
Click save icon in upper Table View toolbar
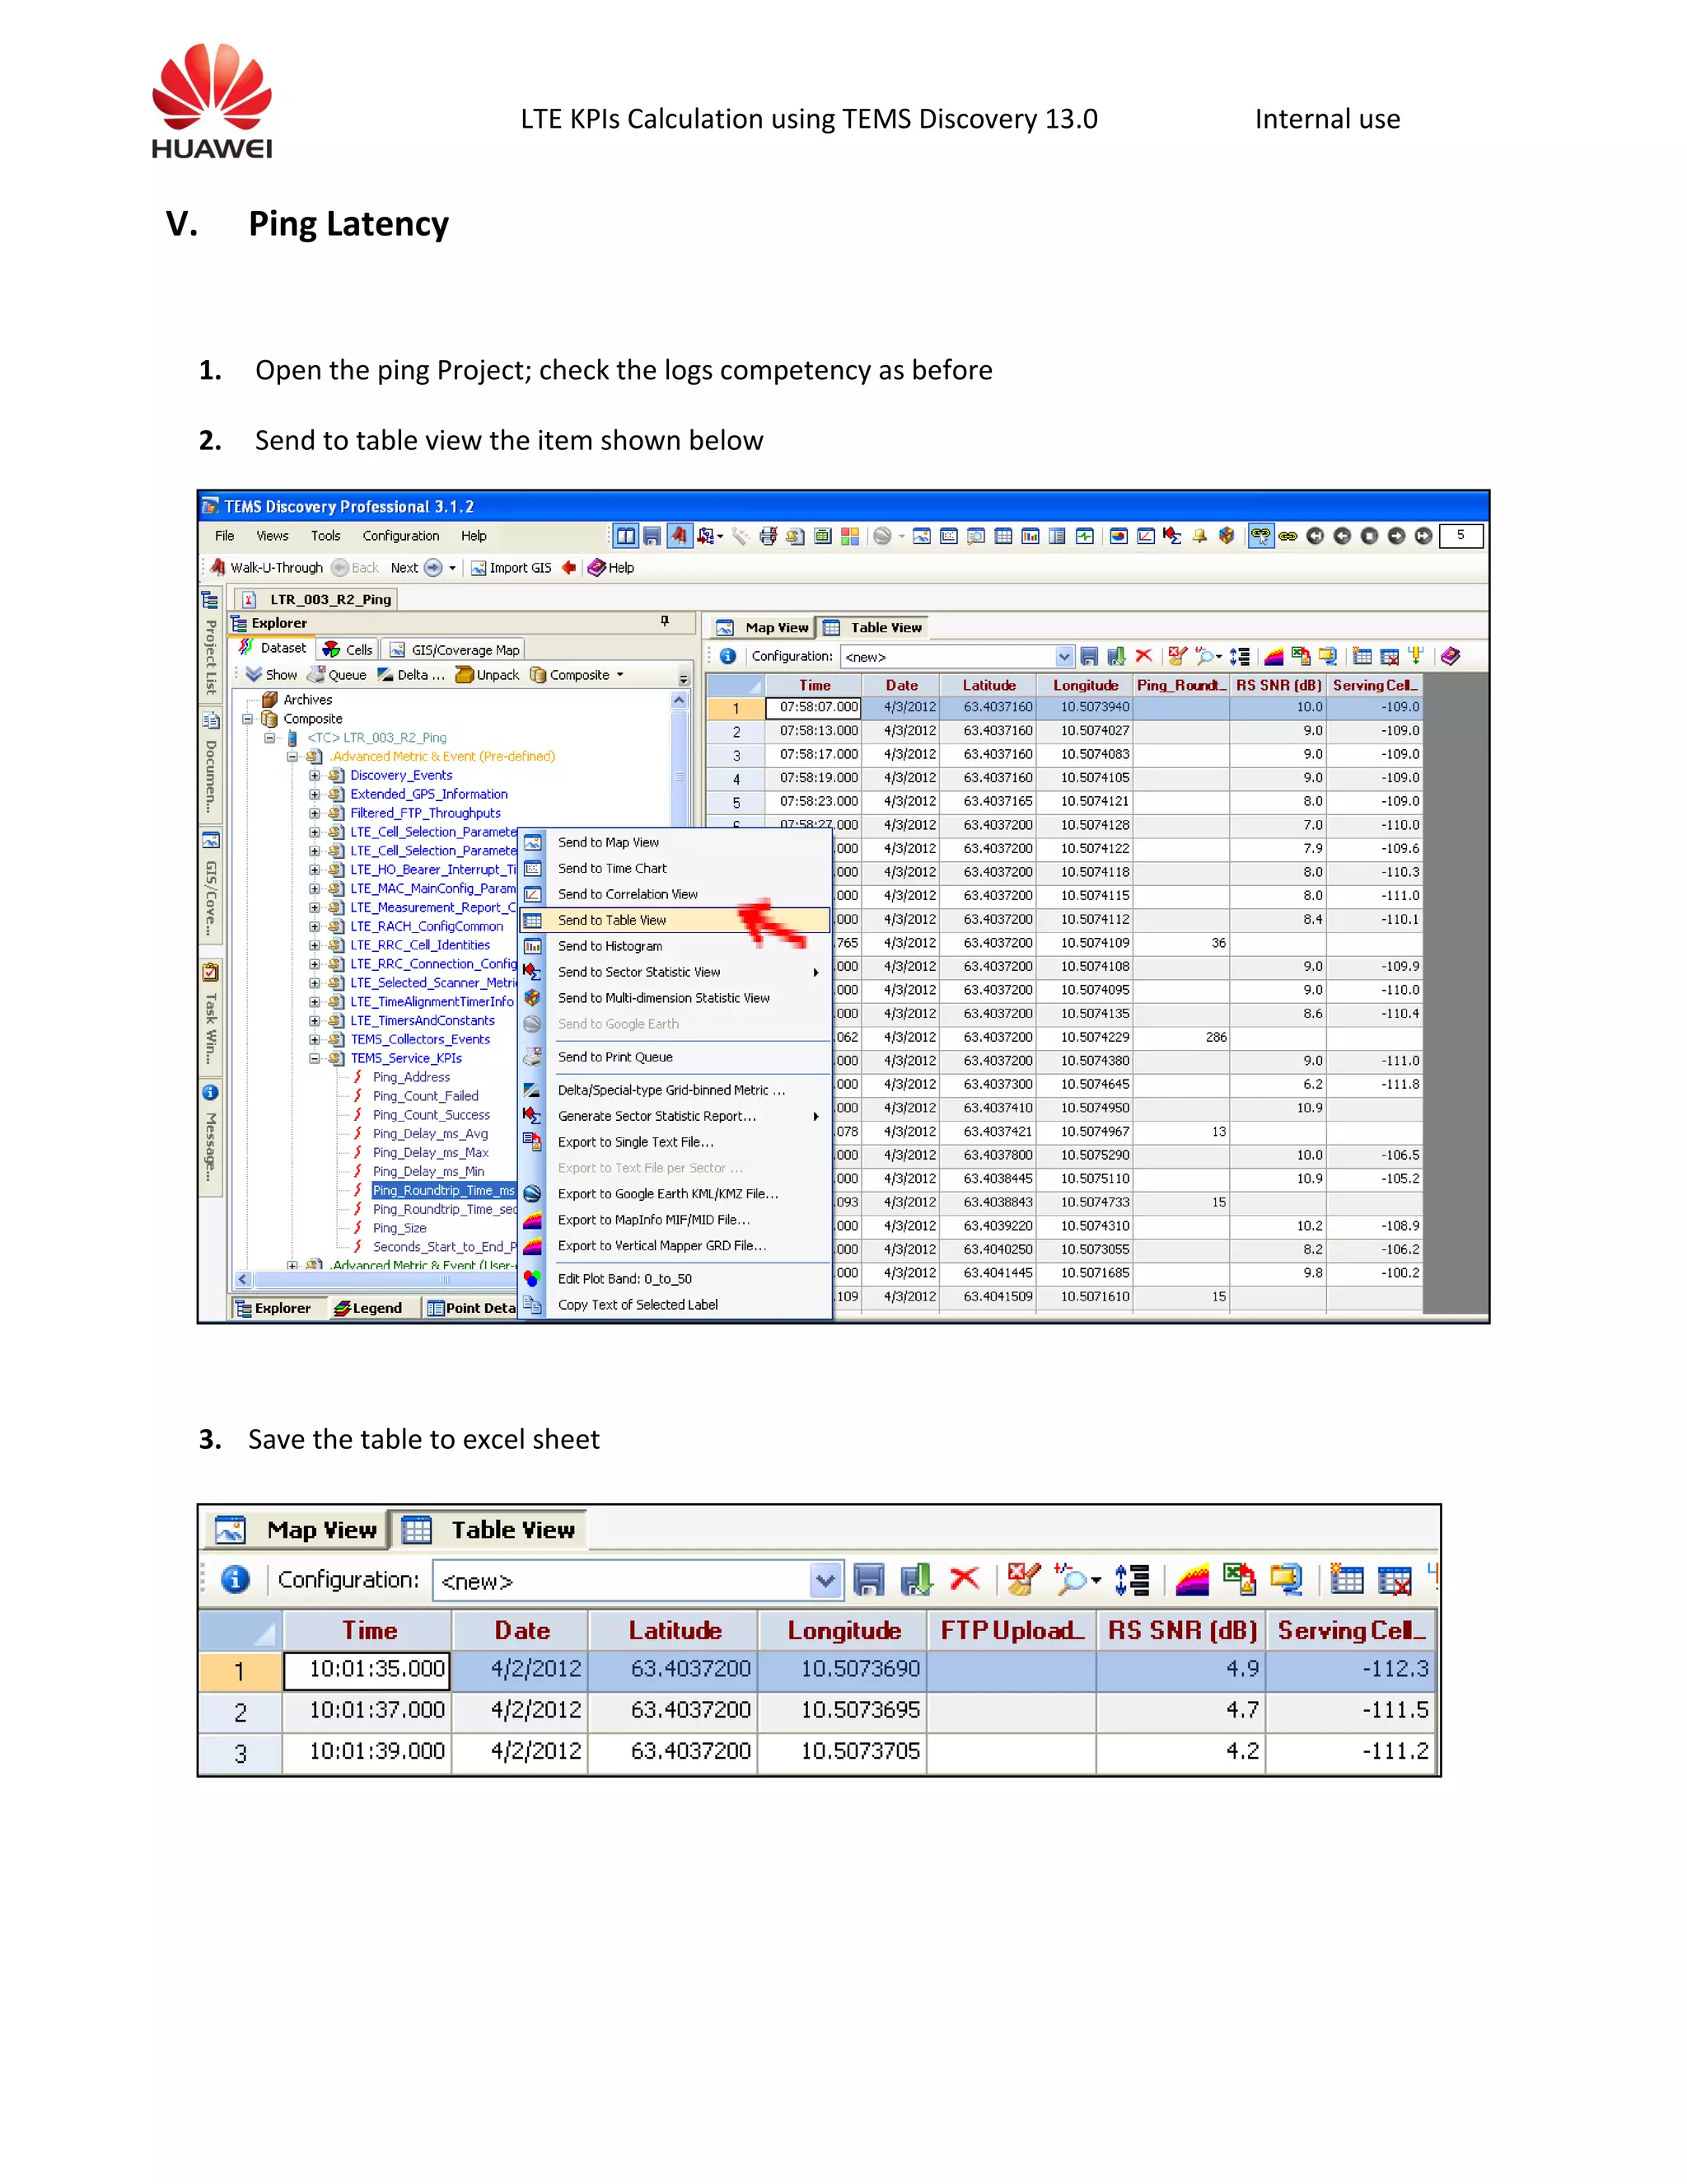[x=1089, y=656]
